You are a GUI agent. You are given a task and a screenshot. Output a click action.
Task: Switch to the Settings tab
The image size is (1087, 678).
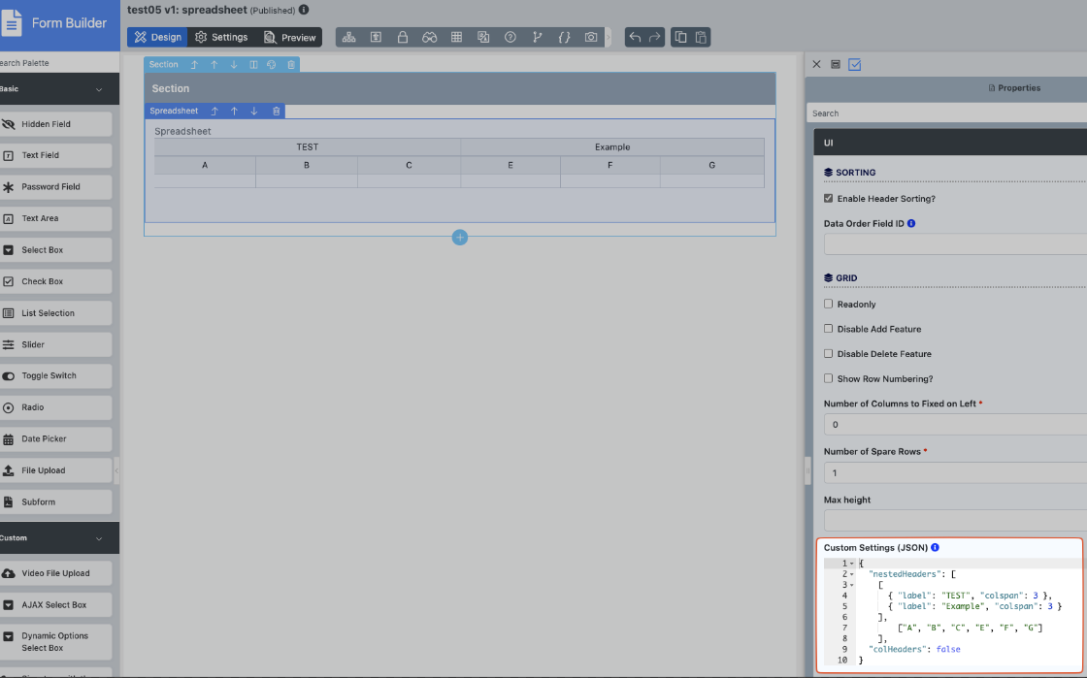pyautogui.click(x=220, y=37)
